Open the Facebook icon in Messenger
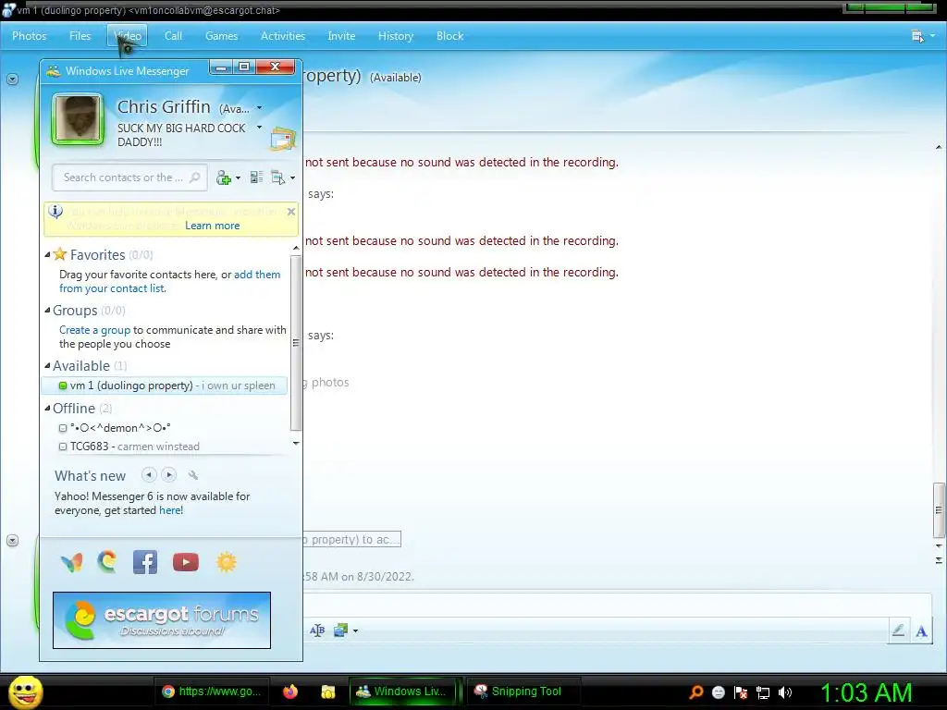The image size is (947, 710). click(x=145, y=562)
